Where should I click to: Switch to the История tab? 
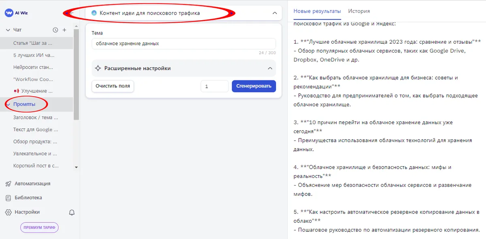359,11
